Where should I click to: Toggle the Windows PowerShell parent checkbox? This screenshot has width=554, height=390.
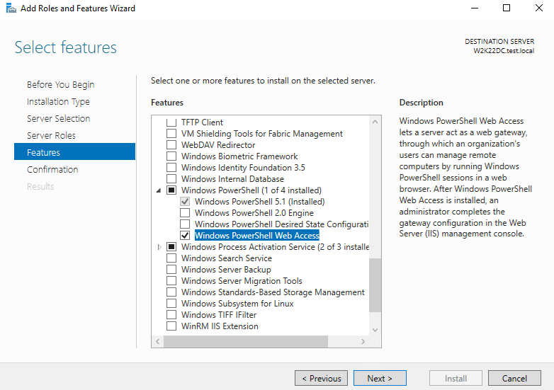pyautogui.click(x=171, y=190)
